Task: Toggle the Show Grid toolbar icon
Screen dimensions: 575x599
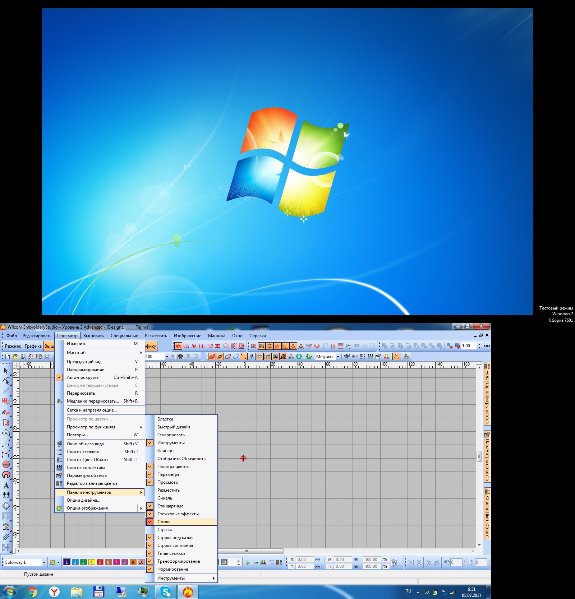Action: tap(259, 357)
